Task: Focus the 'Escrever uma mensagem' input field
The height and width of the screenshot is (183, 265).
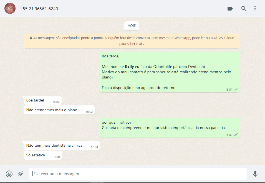Action: coord(138,174)
